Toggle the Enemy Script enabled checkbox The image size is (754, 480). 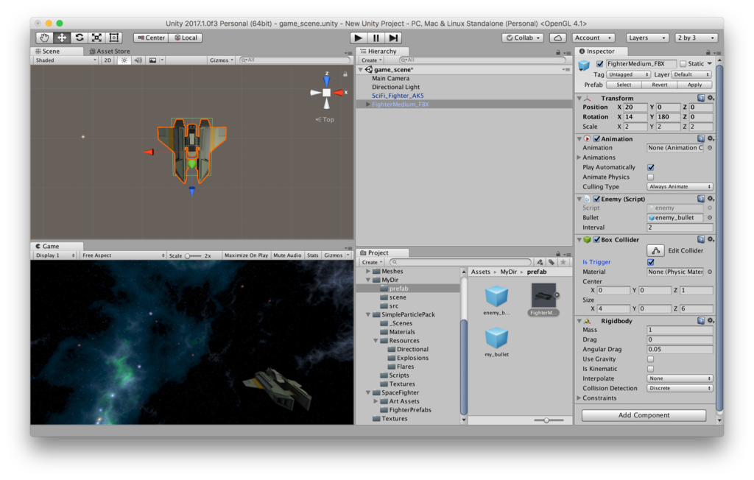click(x=596, y=199)
